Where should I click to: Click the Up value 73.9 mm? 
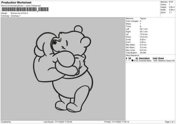click(x=144, y=34)
